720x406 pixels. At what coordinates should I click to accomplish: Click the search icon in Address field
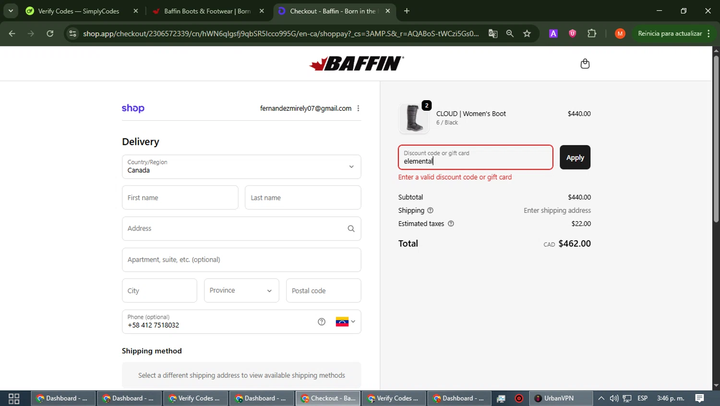pos(351,229)
